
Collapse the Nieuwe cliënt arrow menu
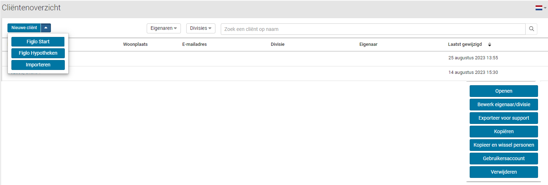tap(46, 28)
